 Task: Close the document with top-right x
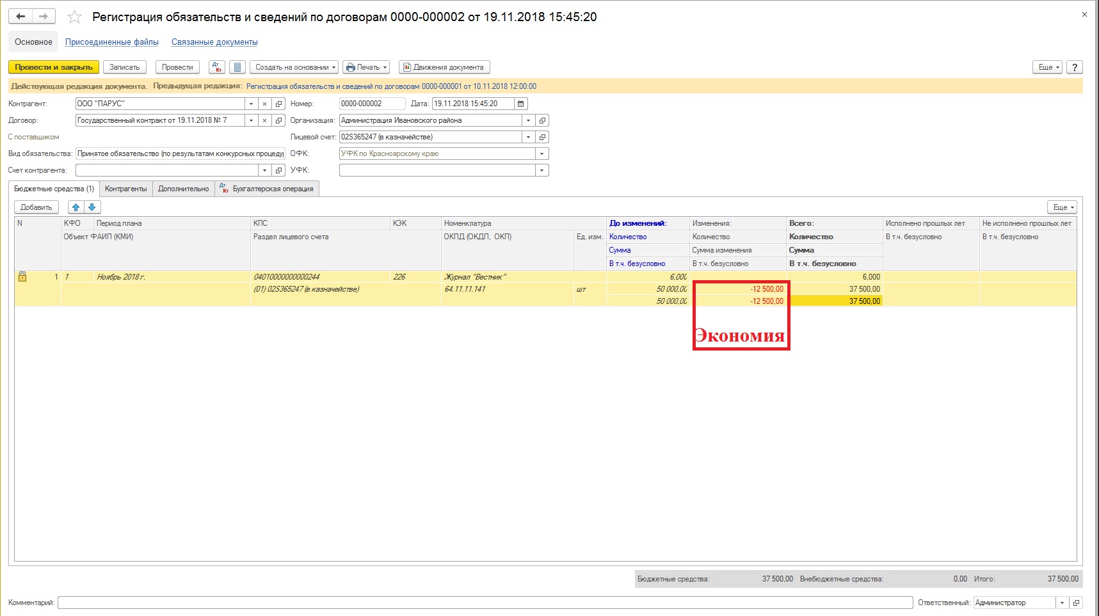click(x=1084, y=15)
